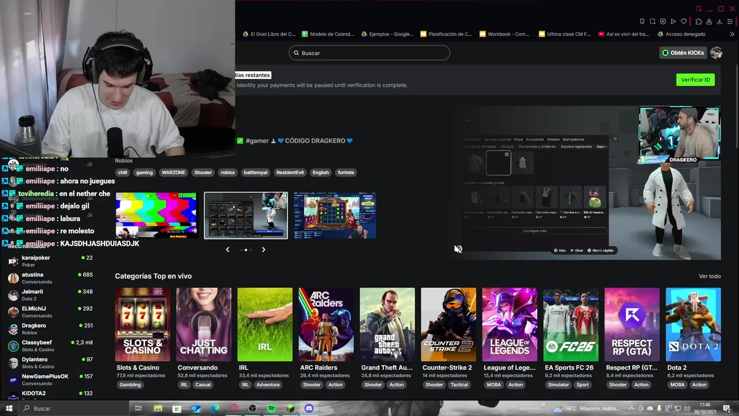Open NewGamePlusOK channel in sidebar
739x416 pixels.
tap(51, 380)
